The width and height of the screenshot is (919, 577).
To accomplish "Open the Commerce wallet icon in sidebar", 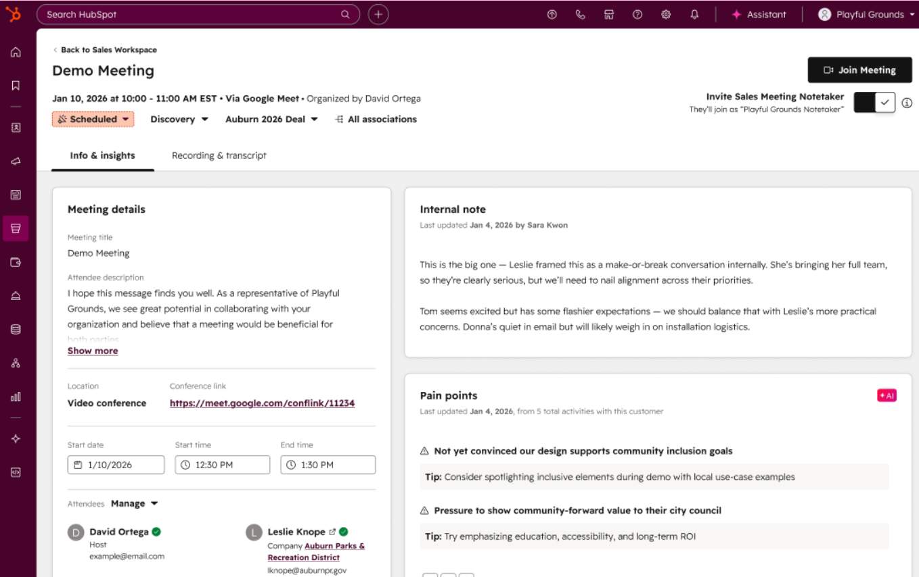I will (x=16, y=262).
